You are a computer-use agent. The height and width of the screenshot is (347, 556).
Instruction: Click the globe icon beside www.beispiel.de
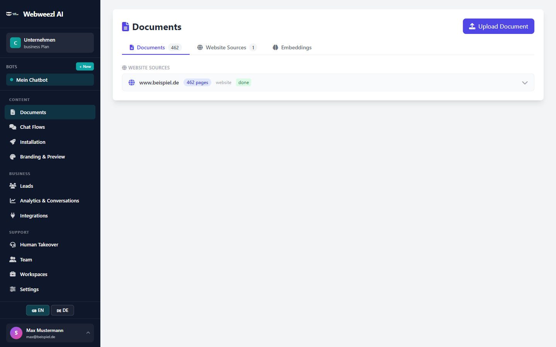(132, 82)
